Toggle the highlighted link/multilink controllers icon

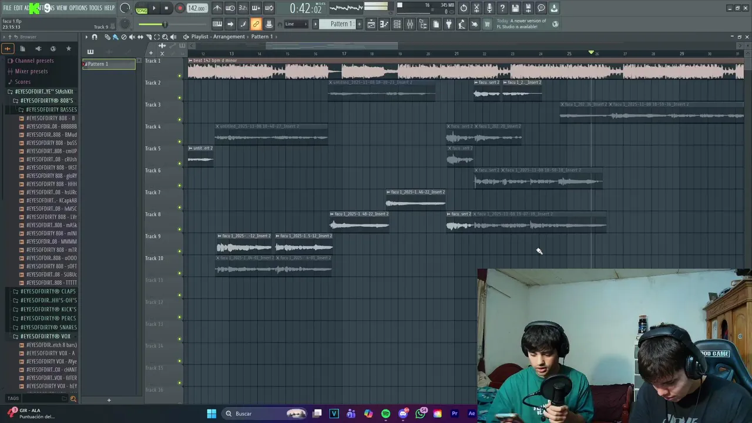tap(256, 24)
